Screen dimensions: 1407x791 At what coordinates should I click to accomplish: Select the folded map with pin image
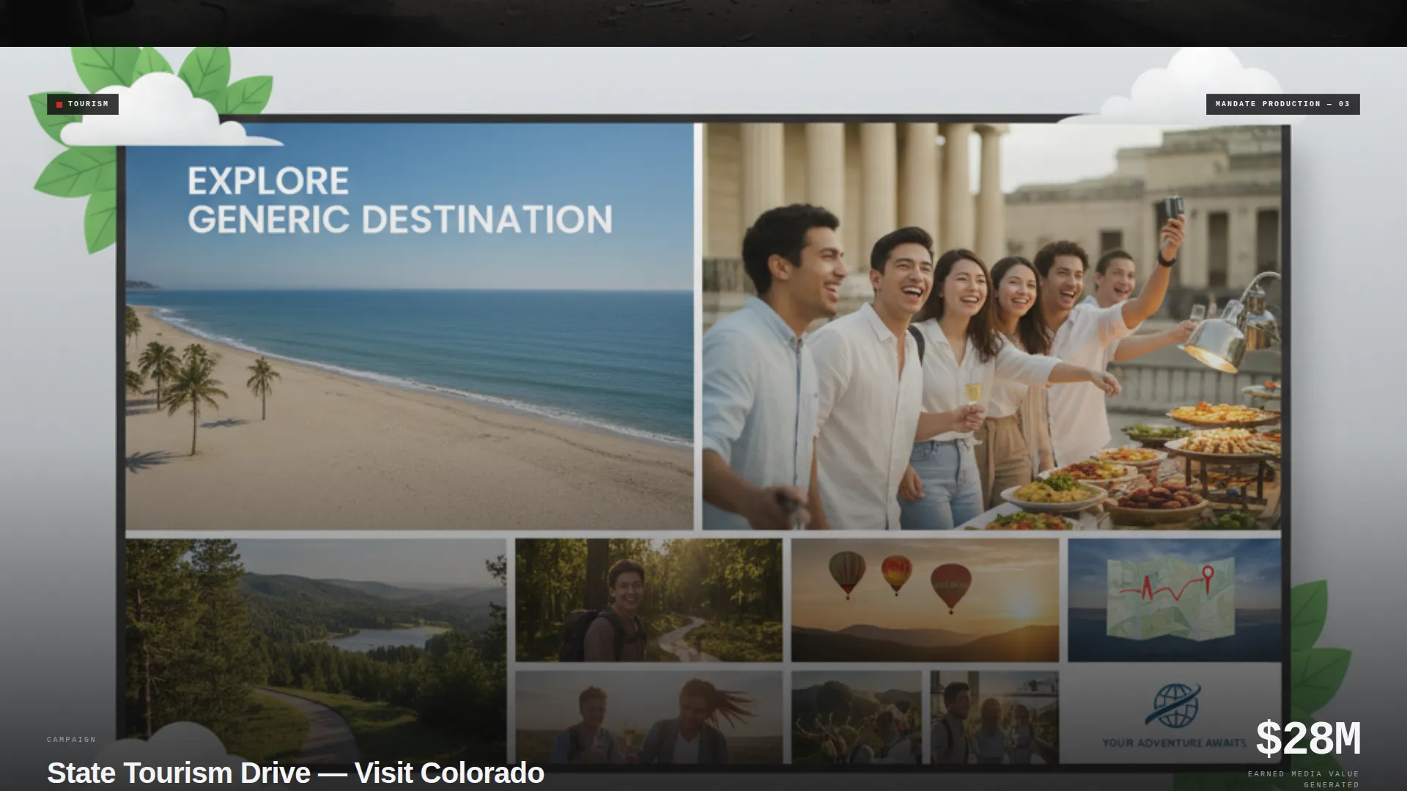[1174, 601]
